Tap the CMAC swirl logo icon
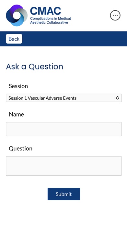The height and width of the screenshot is (226, 127). click(x=17, y=15)
